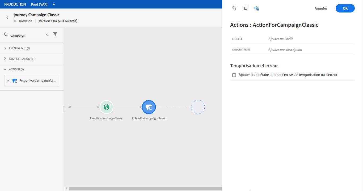Clear the campaign search text

click(47, 35)
